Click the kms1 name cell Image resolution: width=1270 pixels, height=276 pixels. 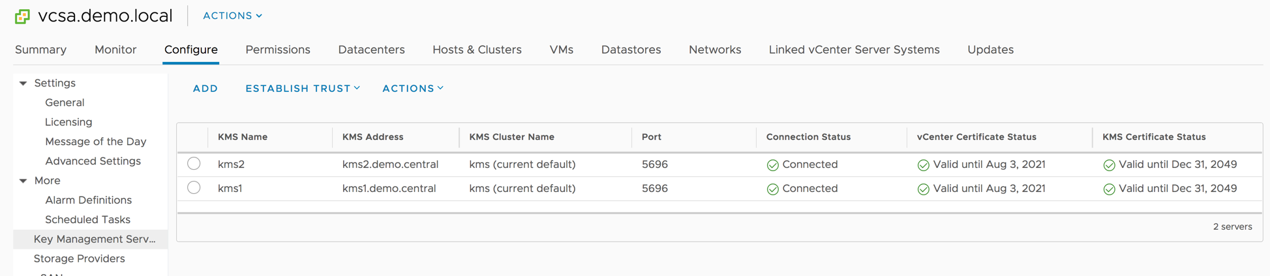pos(230,189)
